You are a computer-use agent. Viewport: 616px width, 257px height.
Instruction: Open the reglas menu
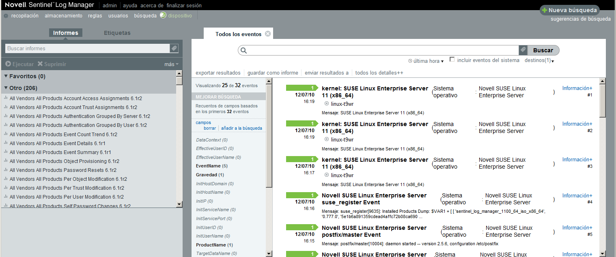95,16
